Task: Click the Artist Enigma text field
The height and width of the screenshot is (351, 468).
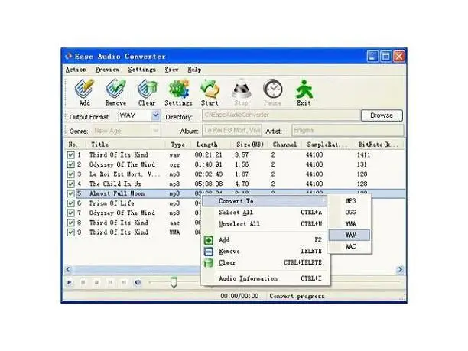Action: click(348, 131)
